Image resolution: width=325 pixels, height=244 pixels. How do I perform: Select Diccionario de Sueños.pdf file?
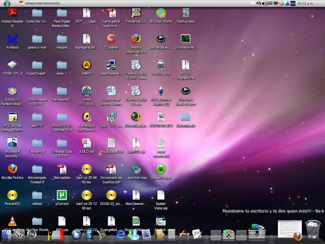tap(111, 169)
